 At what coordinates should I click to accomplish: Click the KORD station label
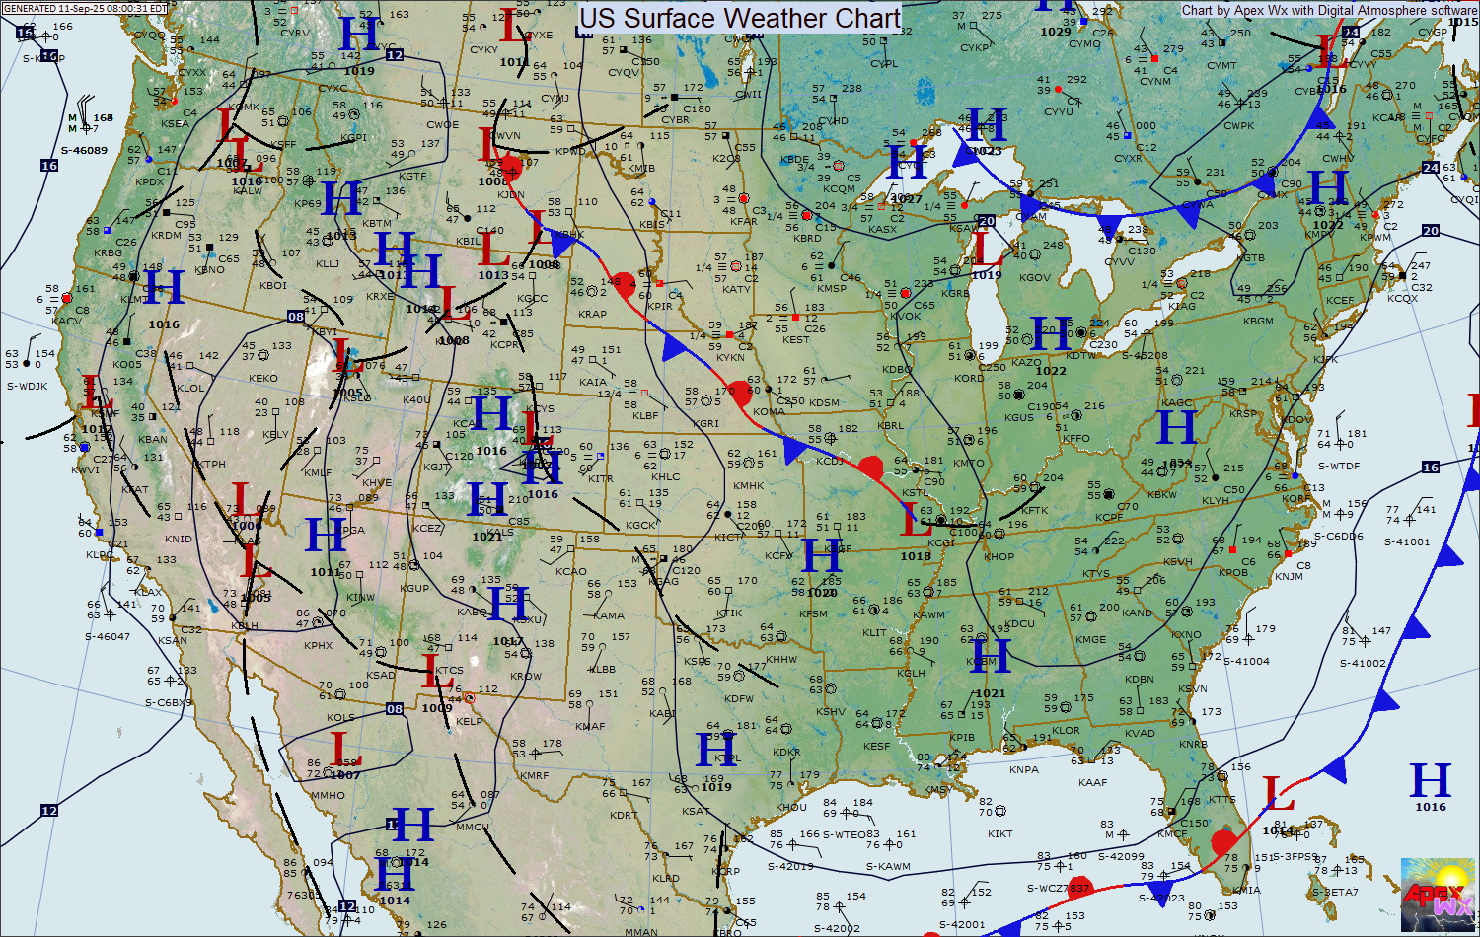(x=969, y=378)
